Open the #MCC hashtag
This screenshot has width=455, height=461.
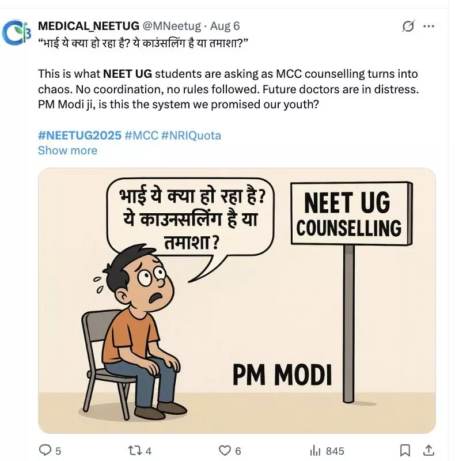pos(141,135)
